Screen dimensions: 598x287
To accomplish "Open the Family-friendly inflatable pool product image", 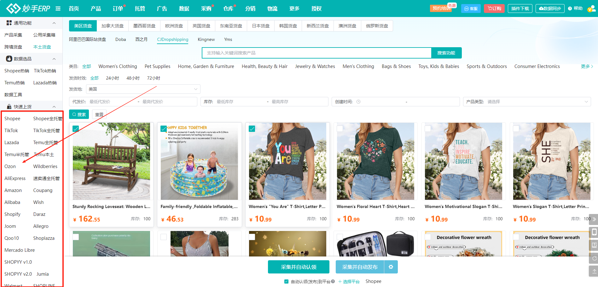I will [x=199, y=161].
